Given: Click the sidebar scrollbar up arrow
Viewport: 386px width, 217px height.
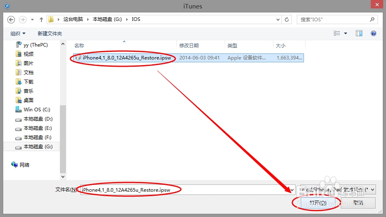Looking at the screenshot, I should click(63, 44).
